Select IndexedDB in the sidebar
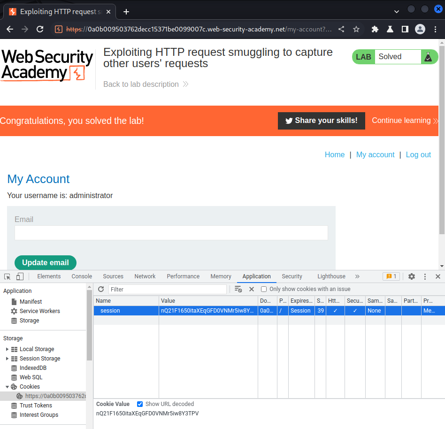Viewport: 445px width, 429px height. coord(33,368)
